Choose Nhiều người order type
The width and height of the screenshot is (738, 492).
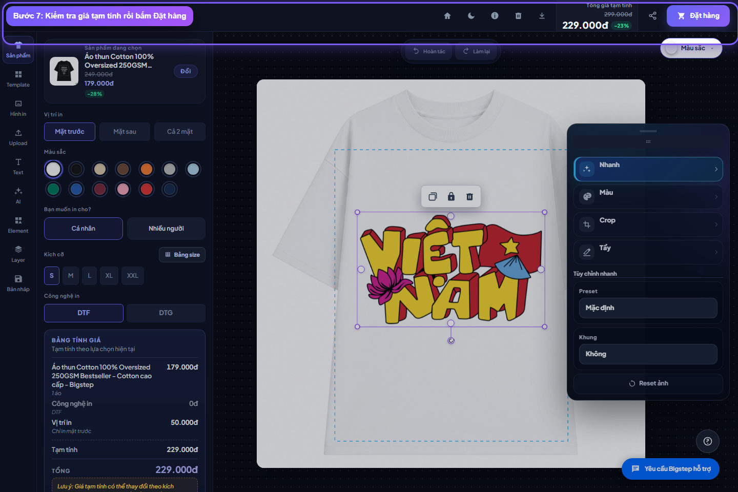click(x=166, y=229)
